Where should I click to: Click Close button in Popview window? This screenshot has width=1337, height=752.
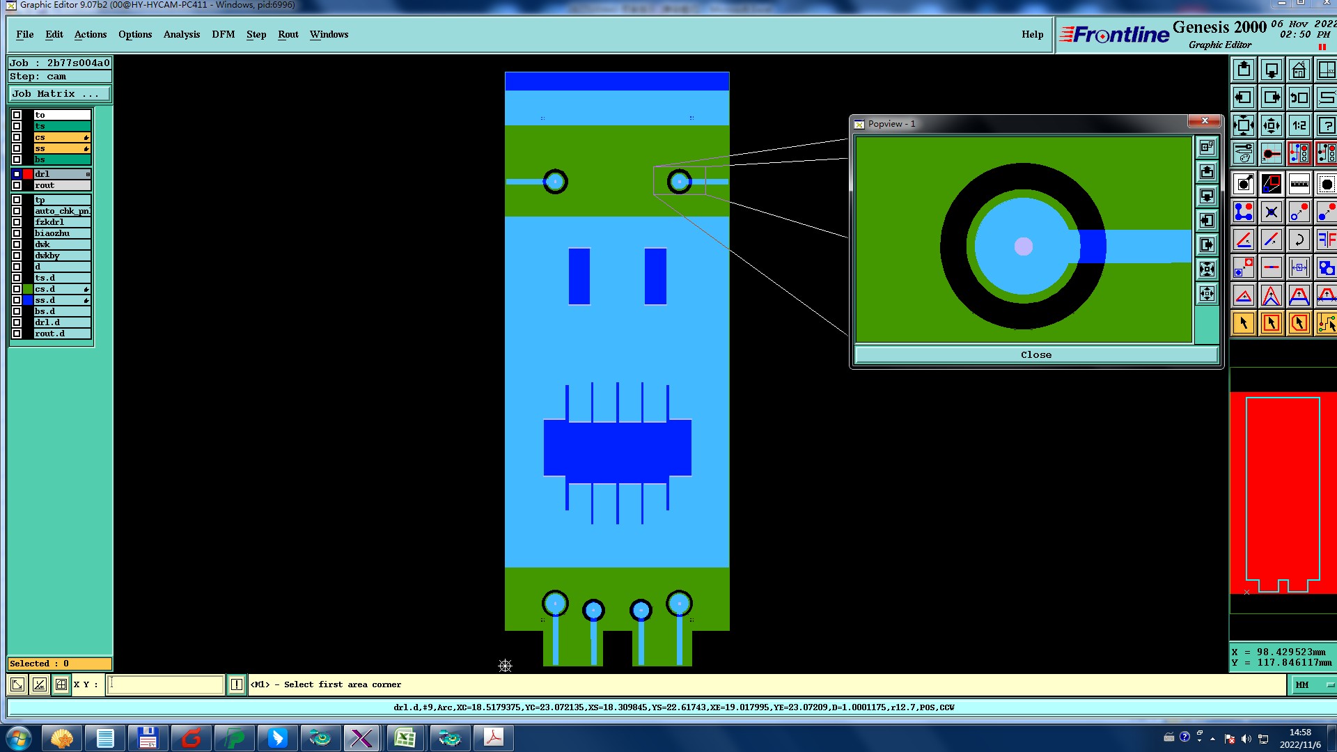coord(1035,355)
